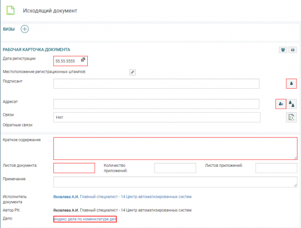Click the addressee group selection icon
The width and height of the screenshot is (301, 228).
pos(291,104)
